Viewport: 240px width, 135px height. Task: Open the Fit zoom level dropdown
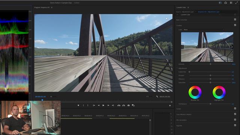pyautogui.click(x=54, y=97)
